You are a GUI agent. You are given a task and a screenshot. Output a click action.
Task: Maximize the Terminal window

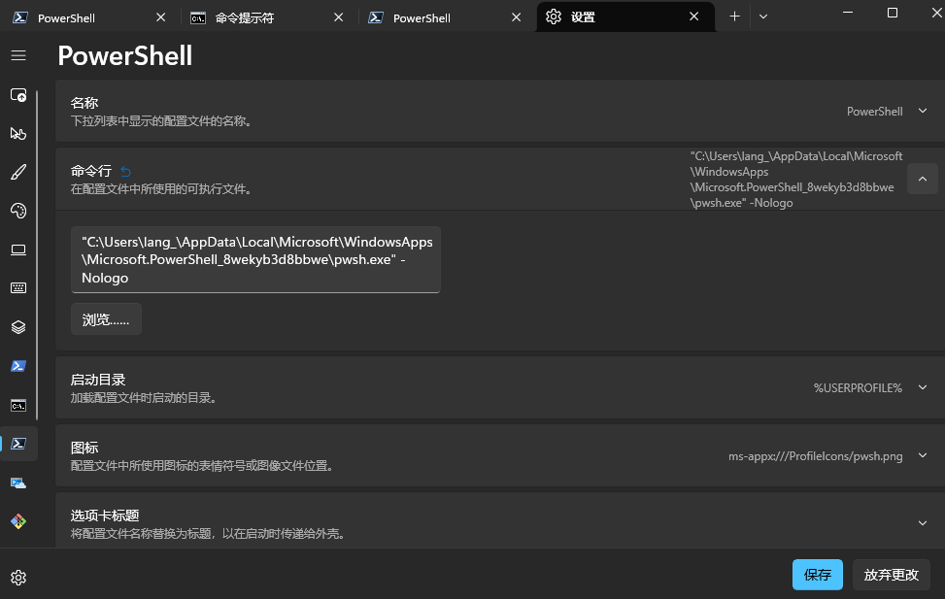pyautogui.click(x=893, y=13)
